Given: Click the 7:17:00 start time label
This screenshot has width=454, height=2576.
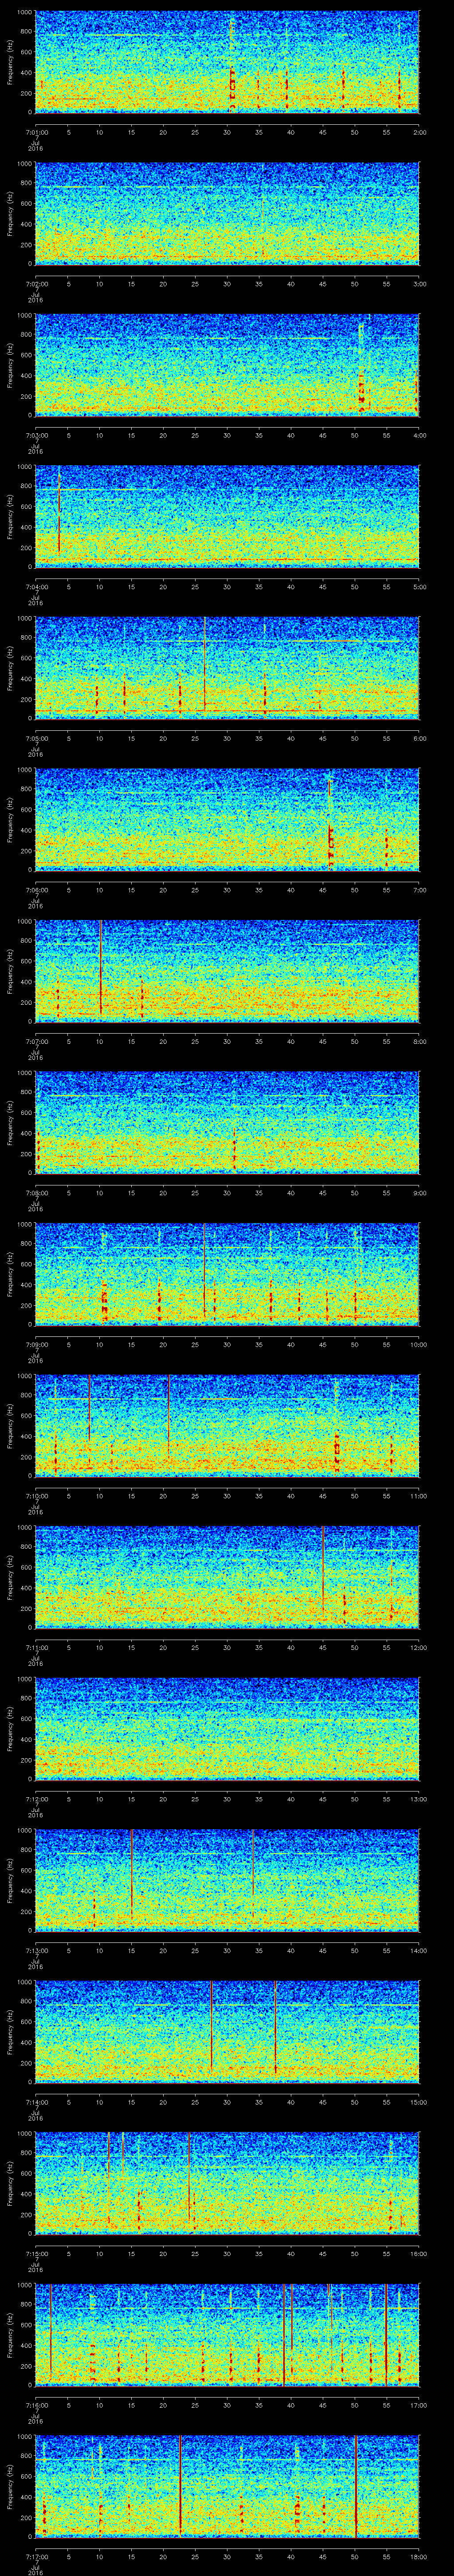Looking at the screenshot, I should [36, 2557].
